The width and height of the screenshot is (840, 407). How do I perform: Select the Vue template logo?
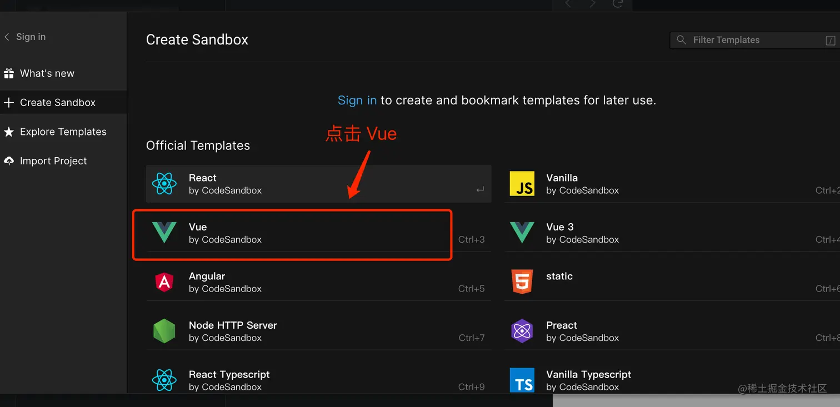click(164, 233)
